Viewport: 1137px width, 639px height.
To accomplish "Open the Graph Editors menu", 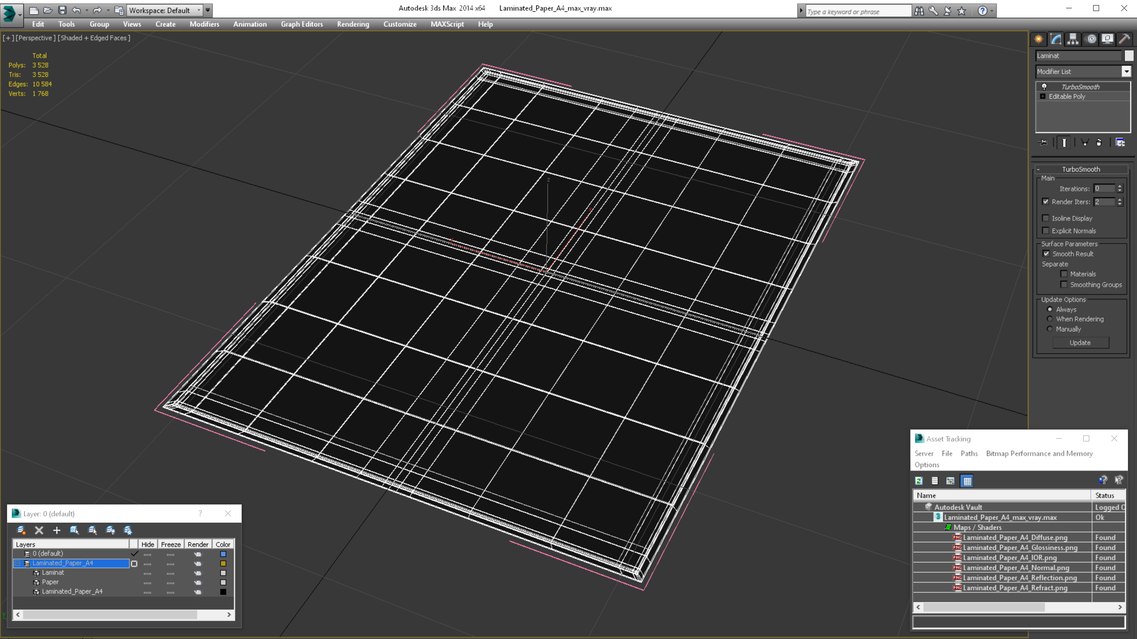I will point(302,24).
